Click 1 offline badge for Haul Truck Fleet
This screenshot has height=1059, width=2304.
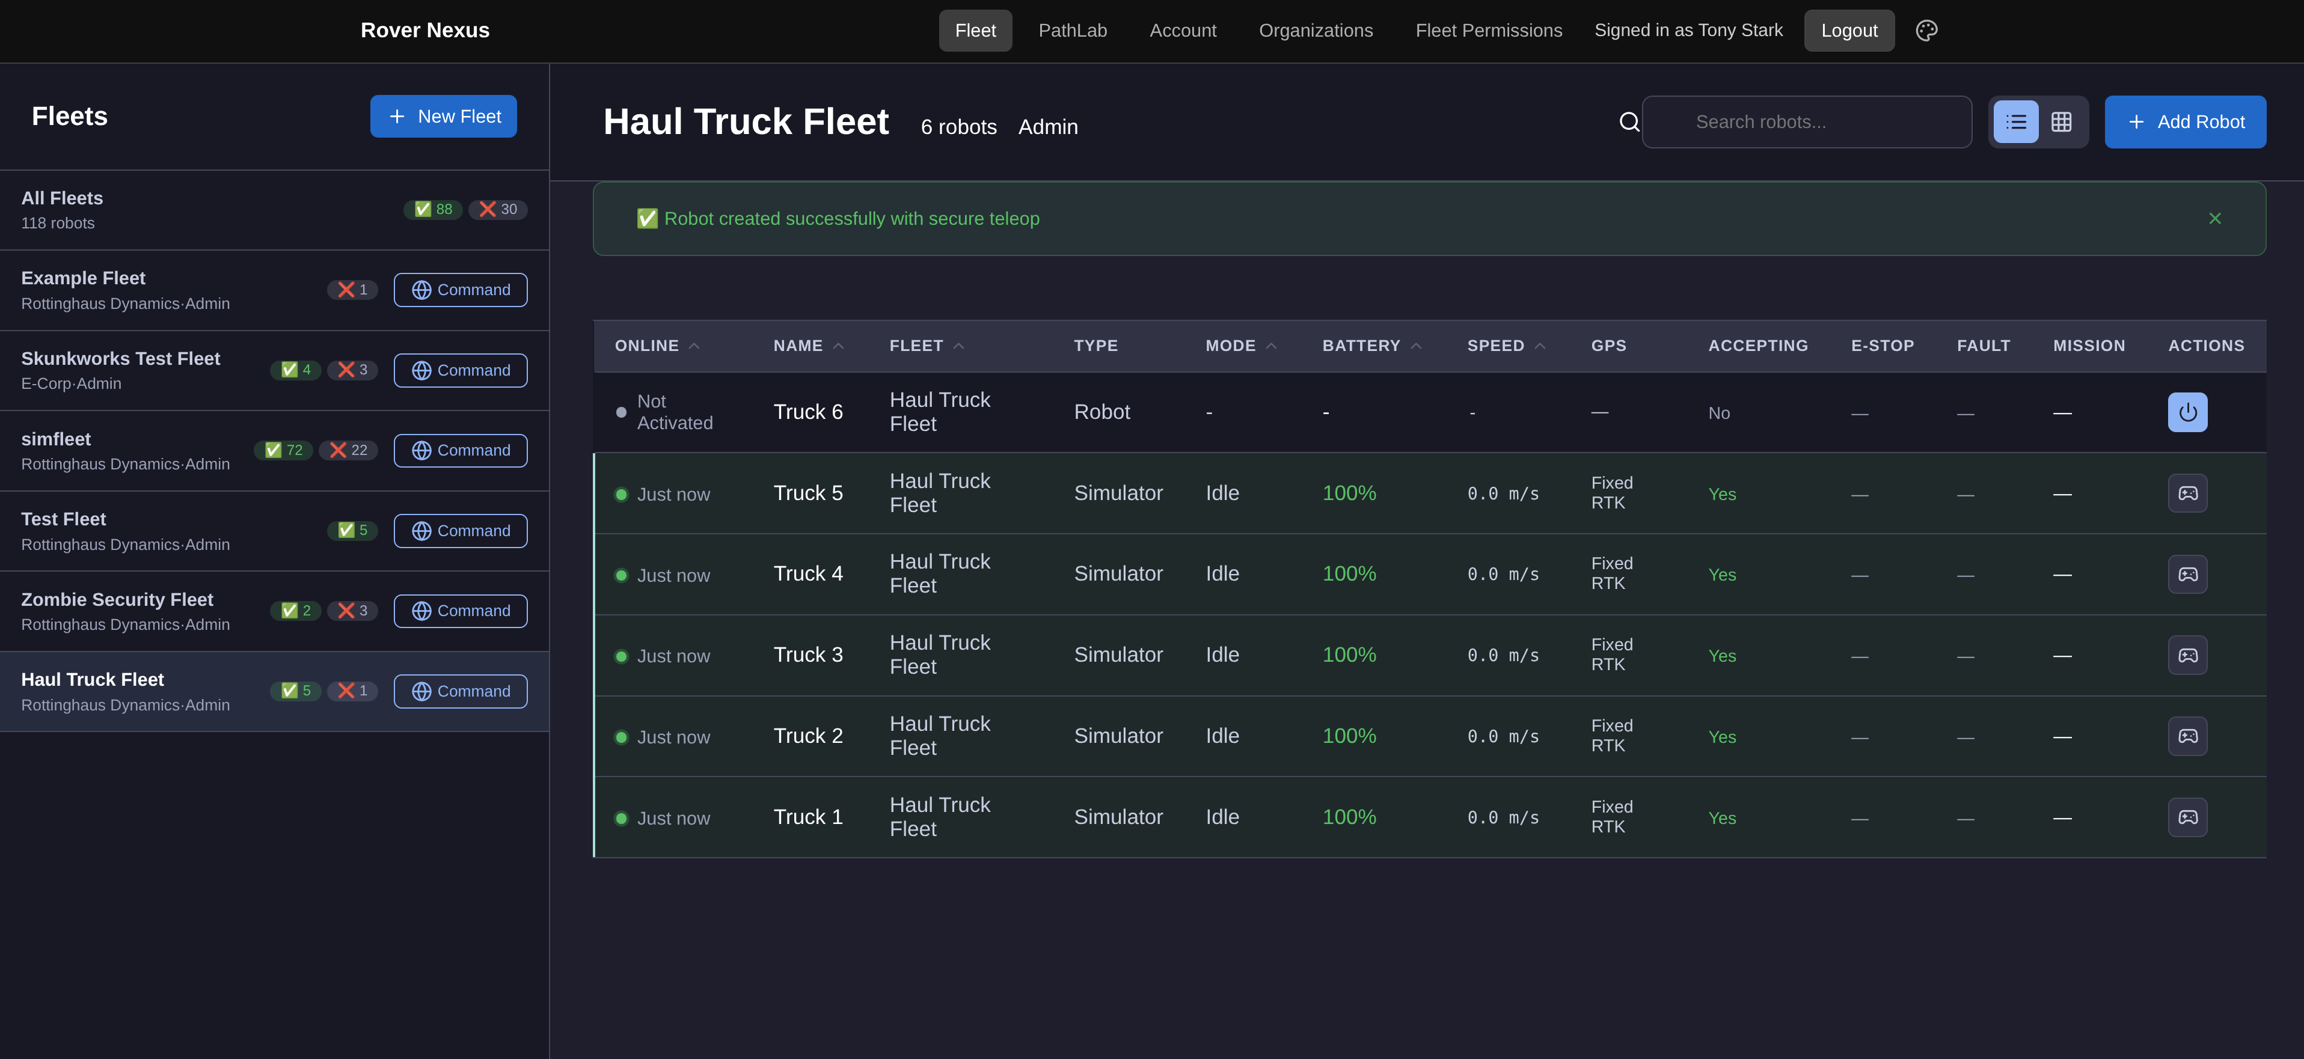coord(352,691)
